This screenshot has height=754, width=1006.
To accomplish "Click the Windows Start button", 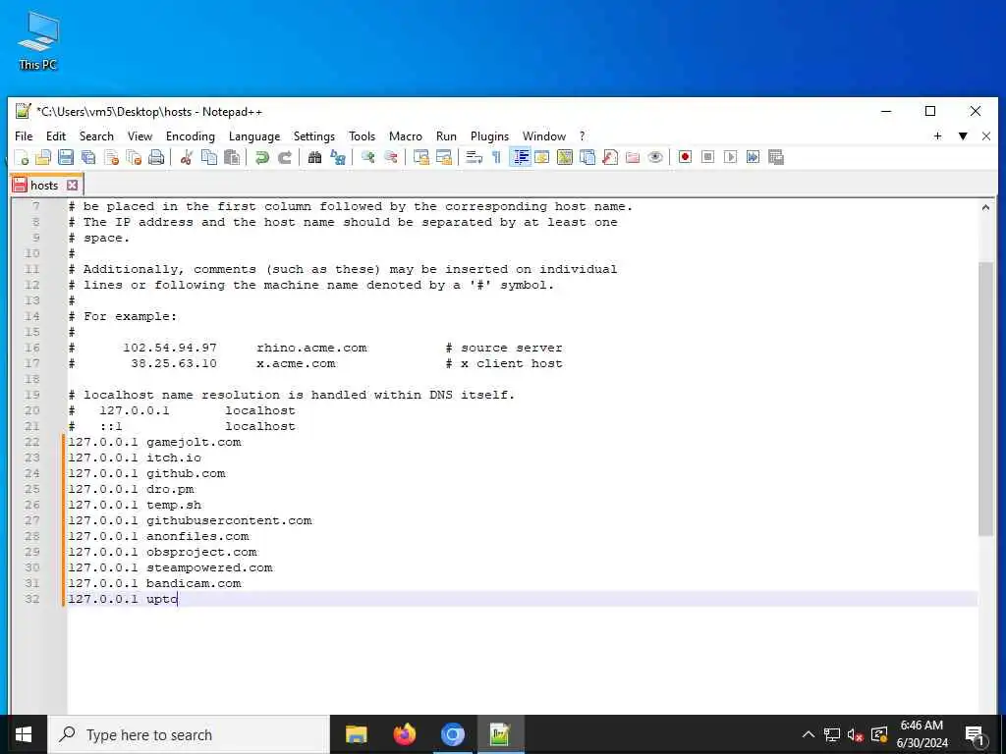I will [24, 734].
